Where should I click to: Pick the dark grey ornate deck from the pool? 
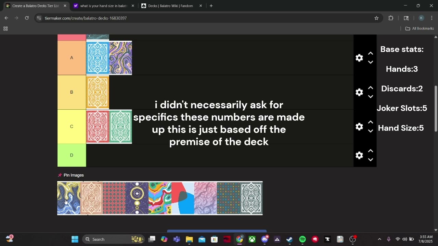pos(251,198)
